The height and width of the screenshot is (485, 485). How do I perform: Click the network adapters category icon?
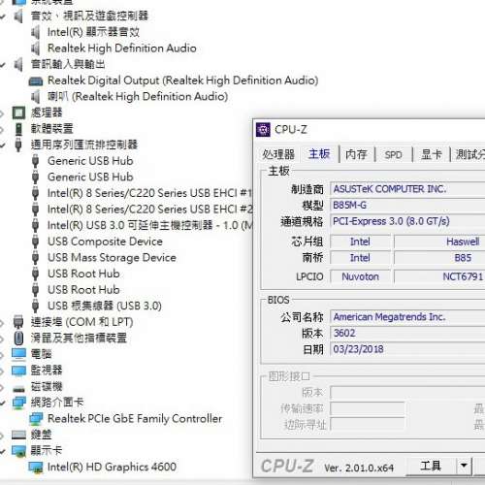tap(18, 403)
